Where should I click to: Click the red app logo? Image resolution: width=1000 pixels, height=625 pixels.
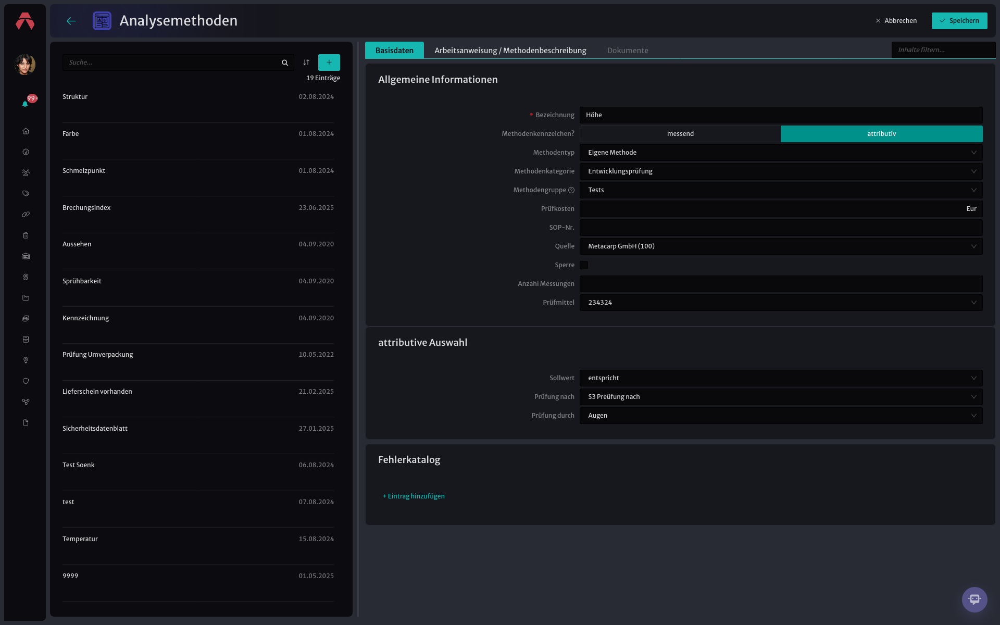point(25,21)
